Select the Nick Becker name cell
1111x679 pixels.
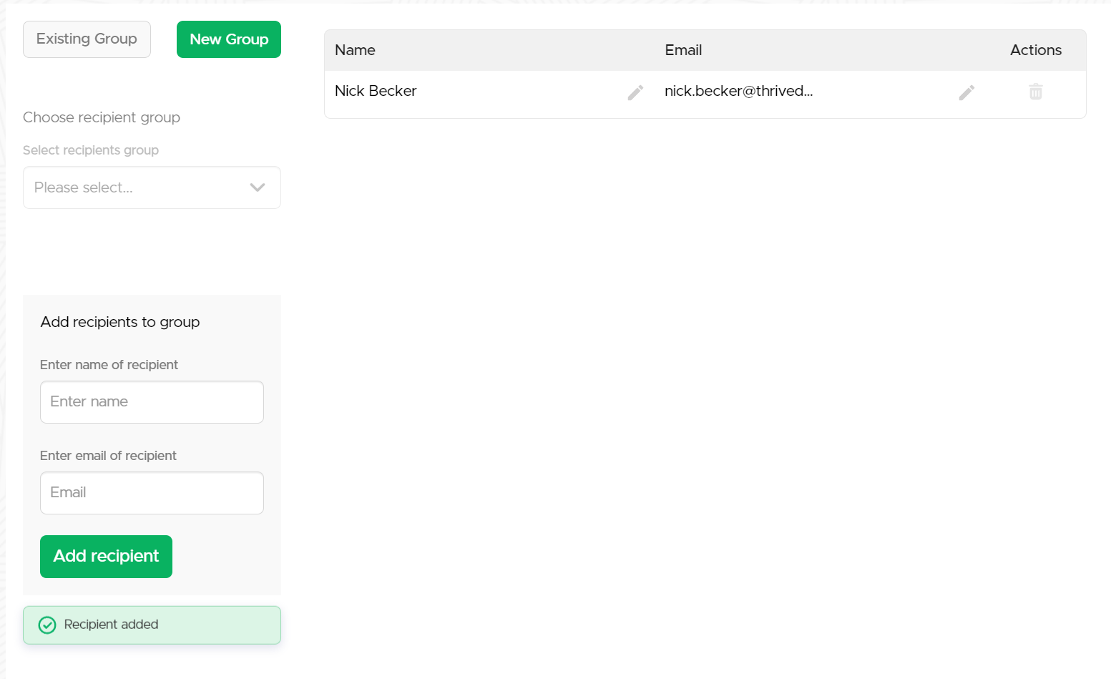coord(376,91)
